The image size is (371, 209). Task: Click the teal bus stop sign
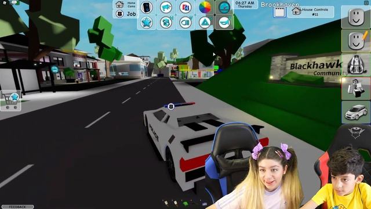(x=54, y=70)
